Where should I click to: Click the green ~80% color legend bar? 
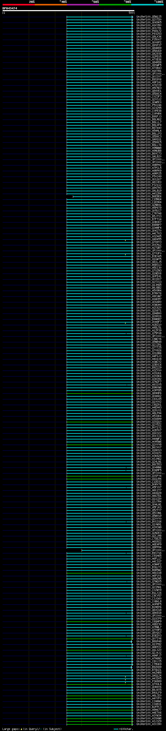point(115,5)
